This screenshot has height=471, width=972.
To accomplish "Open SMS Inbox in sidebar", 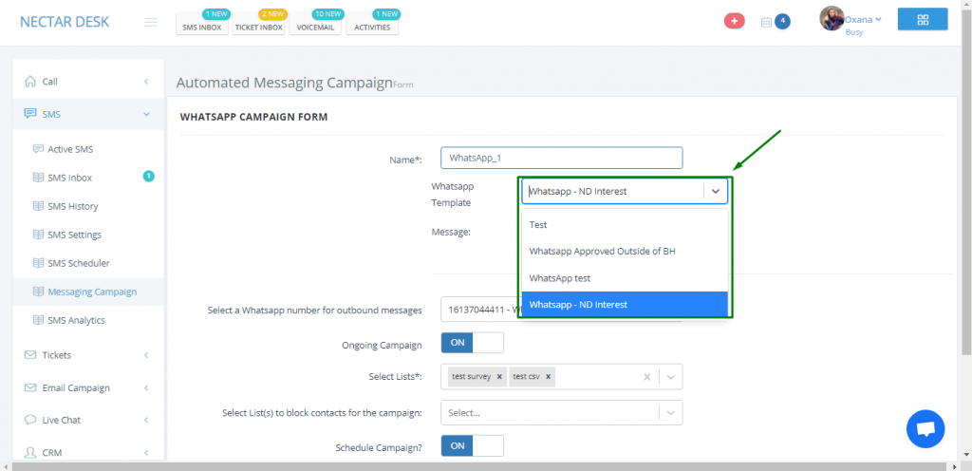I will pyautogui.click(x=69, y=178).
